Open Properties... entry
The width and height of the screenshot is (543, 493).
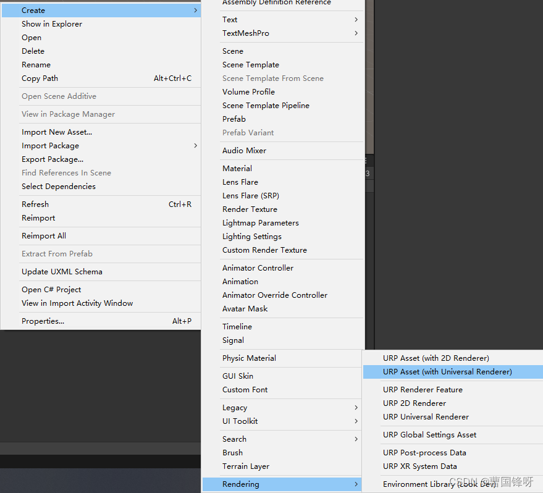click(101, 321)
